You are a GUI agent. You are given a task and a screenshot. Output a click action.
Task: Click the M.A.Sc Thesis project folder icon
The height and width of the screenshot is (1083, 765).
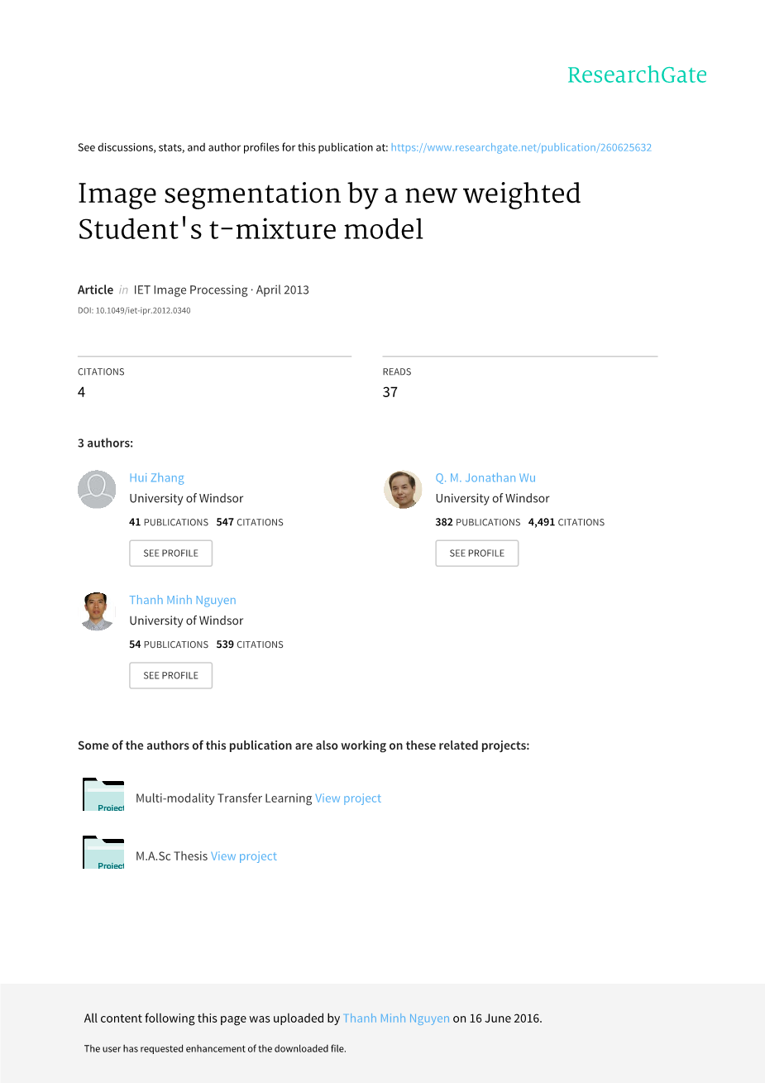(x=103, y=853)
